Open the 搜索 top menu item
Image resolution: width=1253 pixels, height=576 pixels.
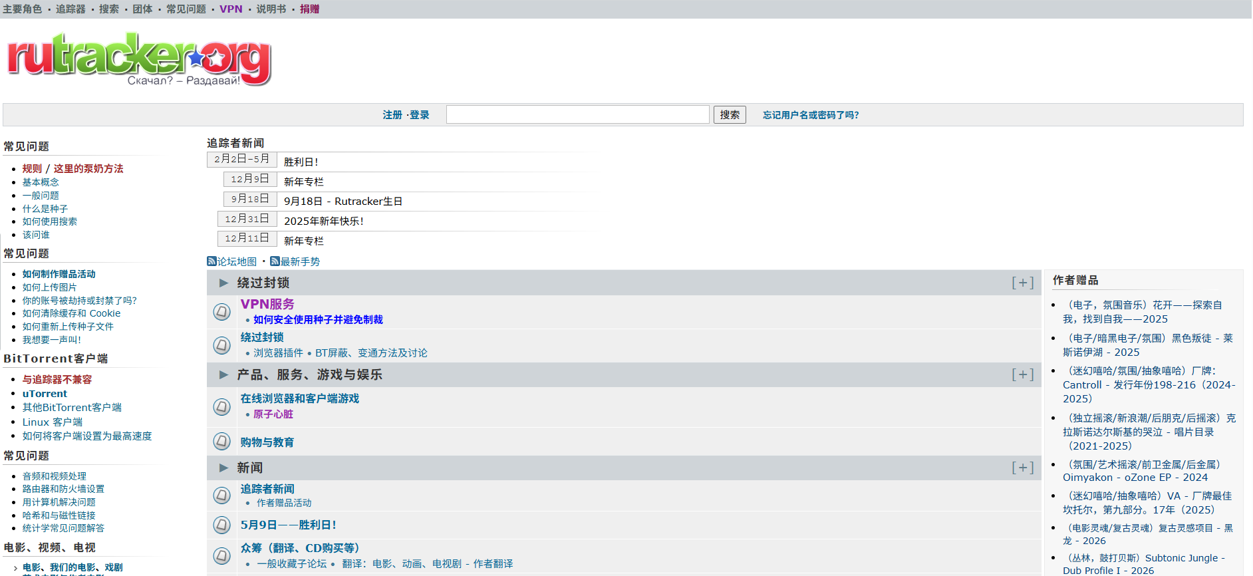(x=109, y=9)
